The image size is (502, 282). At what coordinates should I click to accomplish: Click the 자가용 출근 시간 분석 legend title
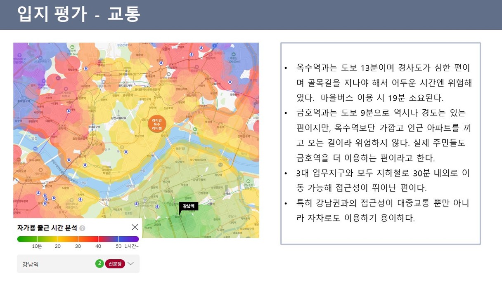47,228
